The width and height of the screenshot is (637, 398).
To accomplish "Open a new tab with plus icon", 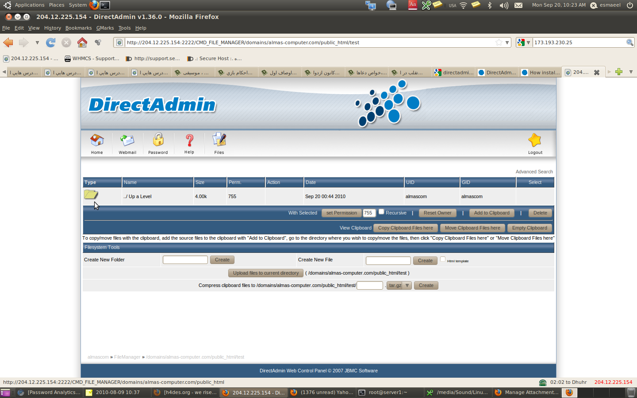I will click(x=619, y=72).
